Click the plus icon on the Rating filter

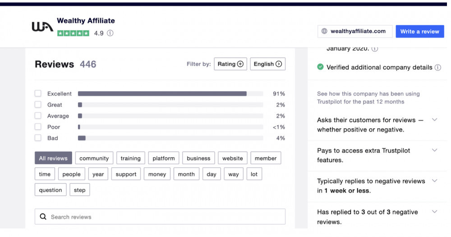point(240,64)
